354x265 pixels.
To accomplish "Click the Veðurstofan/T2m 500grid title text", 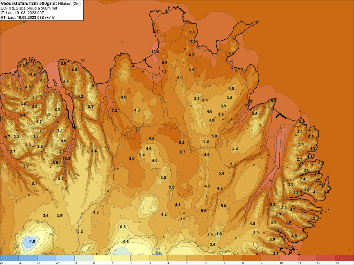I will pos(29,4).
